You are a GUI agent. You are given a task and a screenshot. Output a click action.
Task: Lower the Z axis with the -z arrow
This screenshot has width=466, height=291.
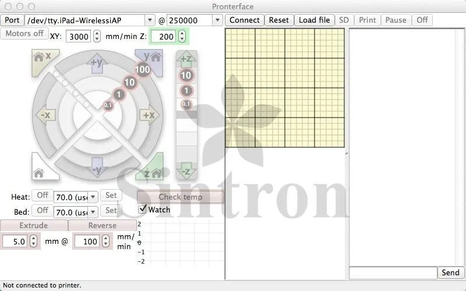click(x=186, y=171)
